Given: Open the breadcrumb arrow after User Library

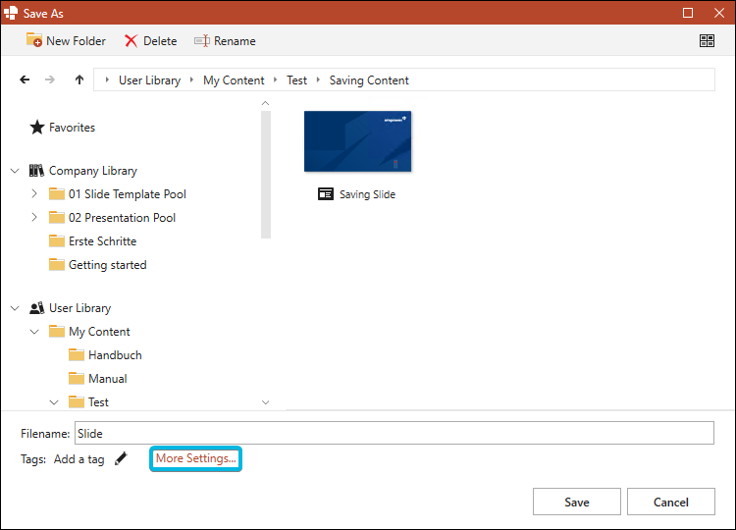Looking at the screenshot, I should pyautogui.click(x=191, y=79).
